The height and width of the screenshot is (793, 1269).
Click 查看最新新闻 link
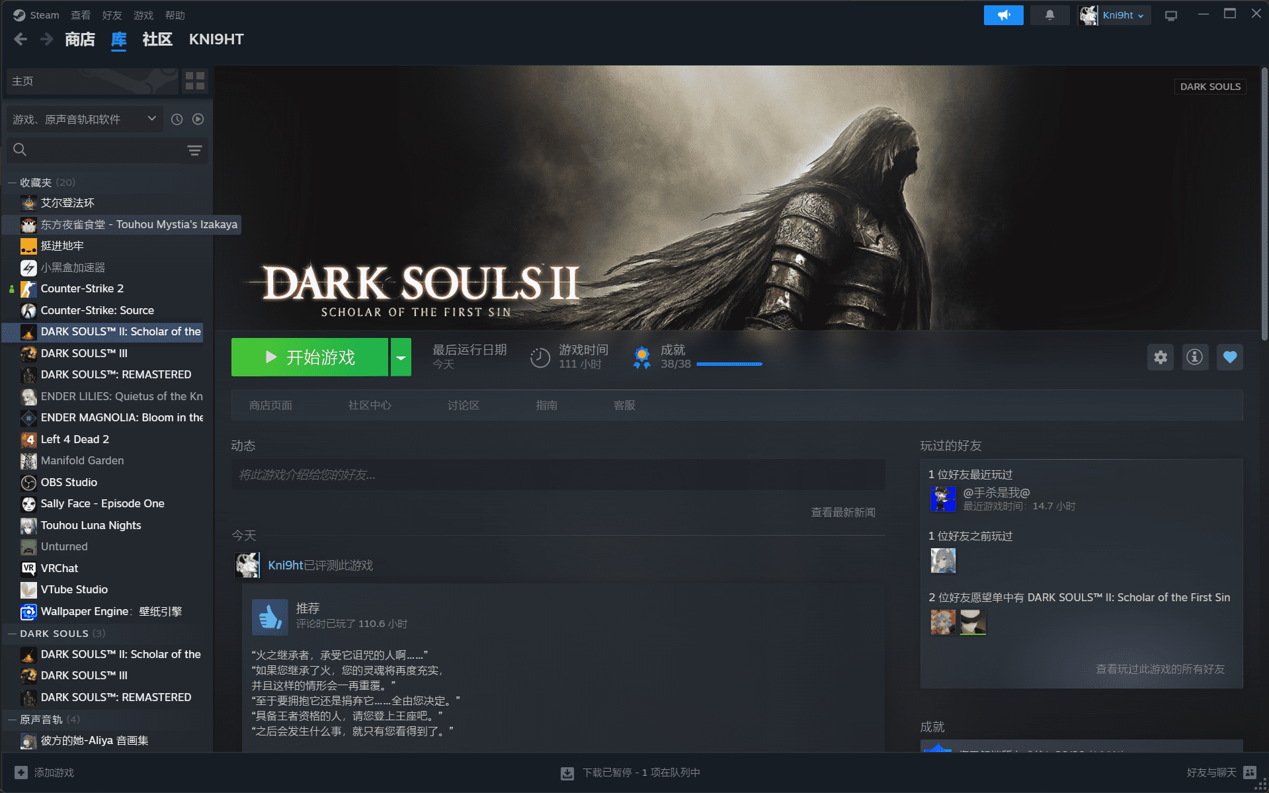pyautogui.click(x=843, y=513)
